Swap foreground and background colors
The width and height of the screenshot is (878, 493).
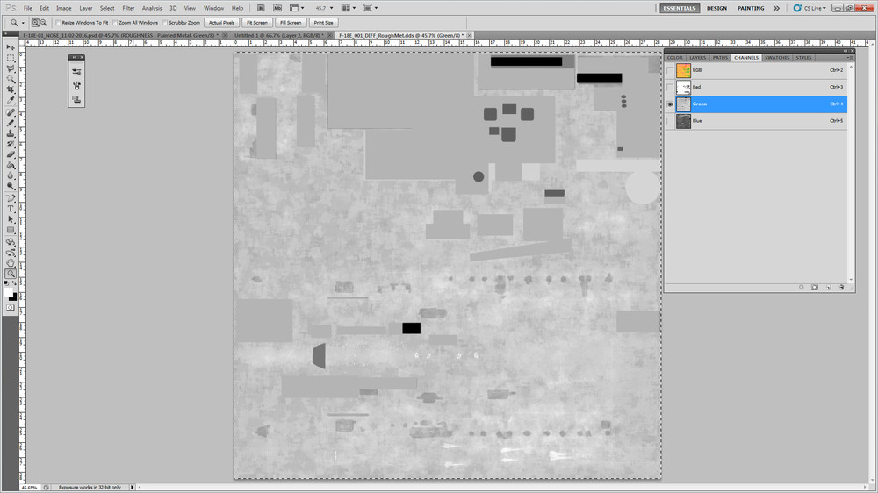click(x=15, y=283)
